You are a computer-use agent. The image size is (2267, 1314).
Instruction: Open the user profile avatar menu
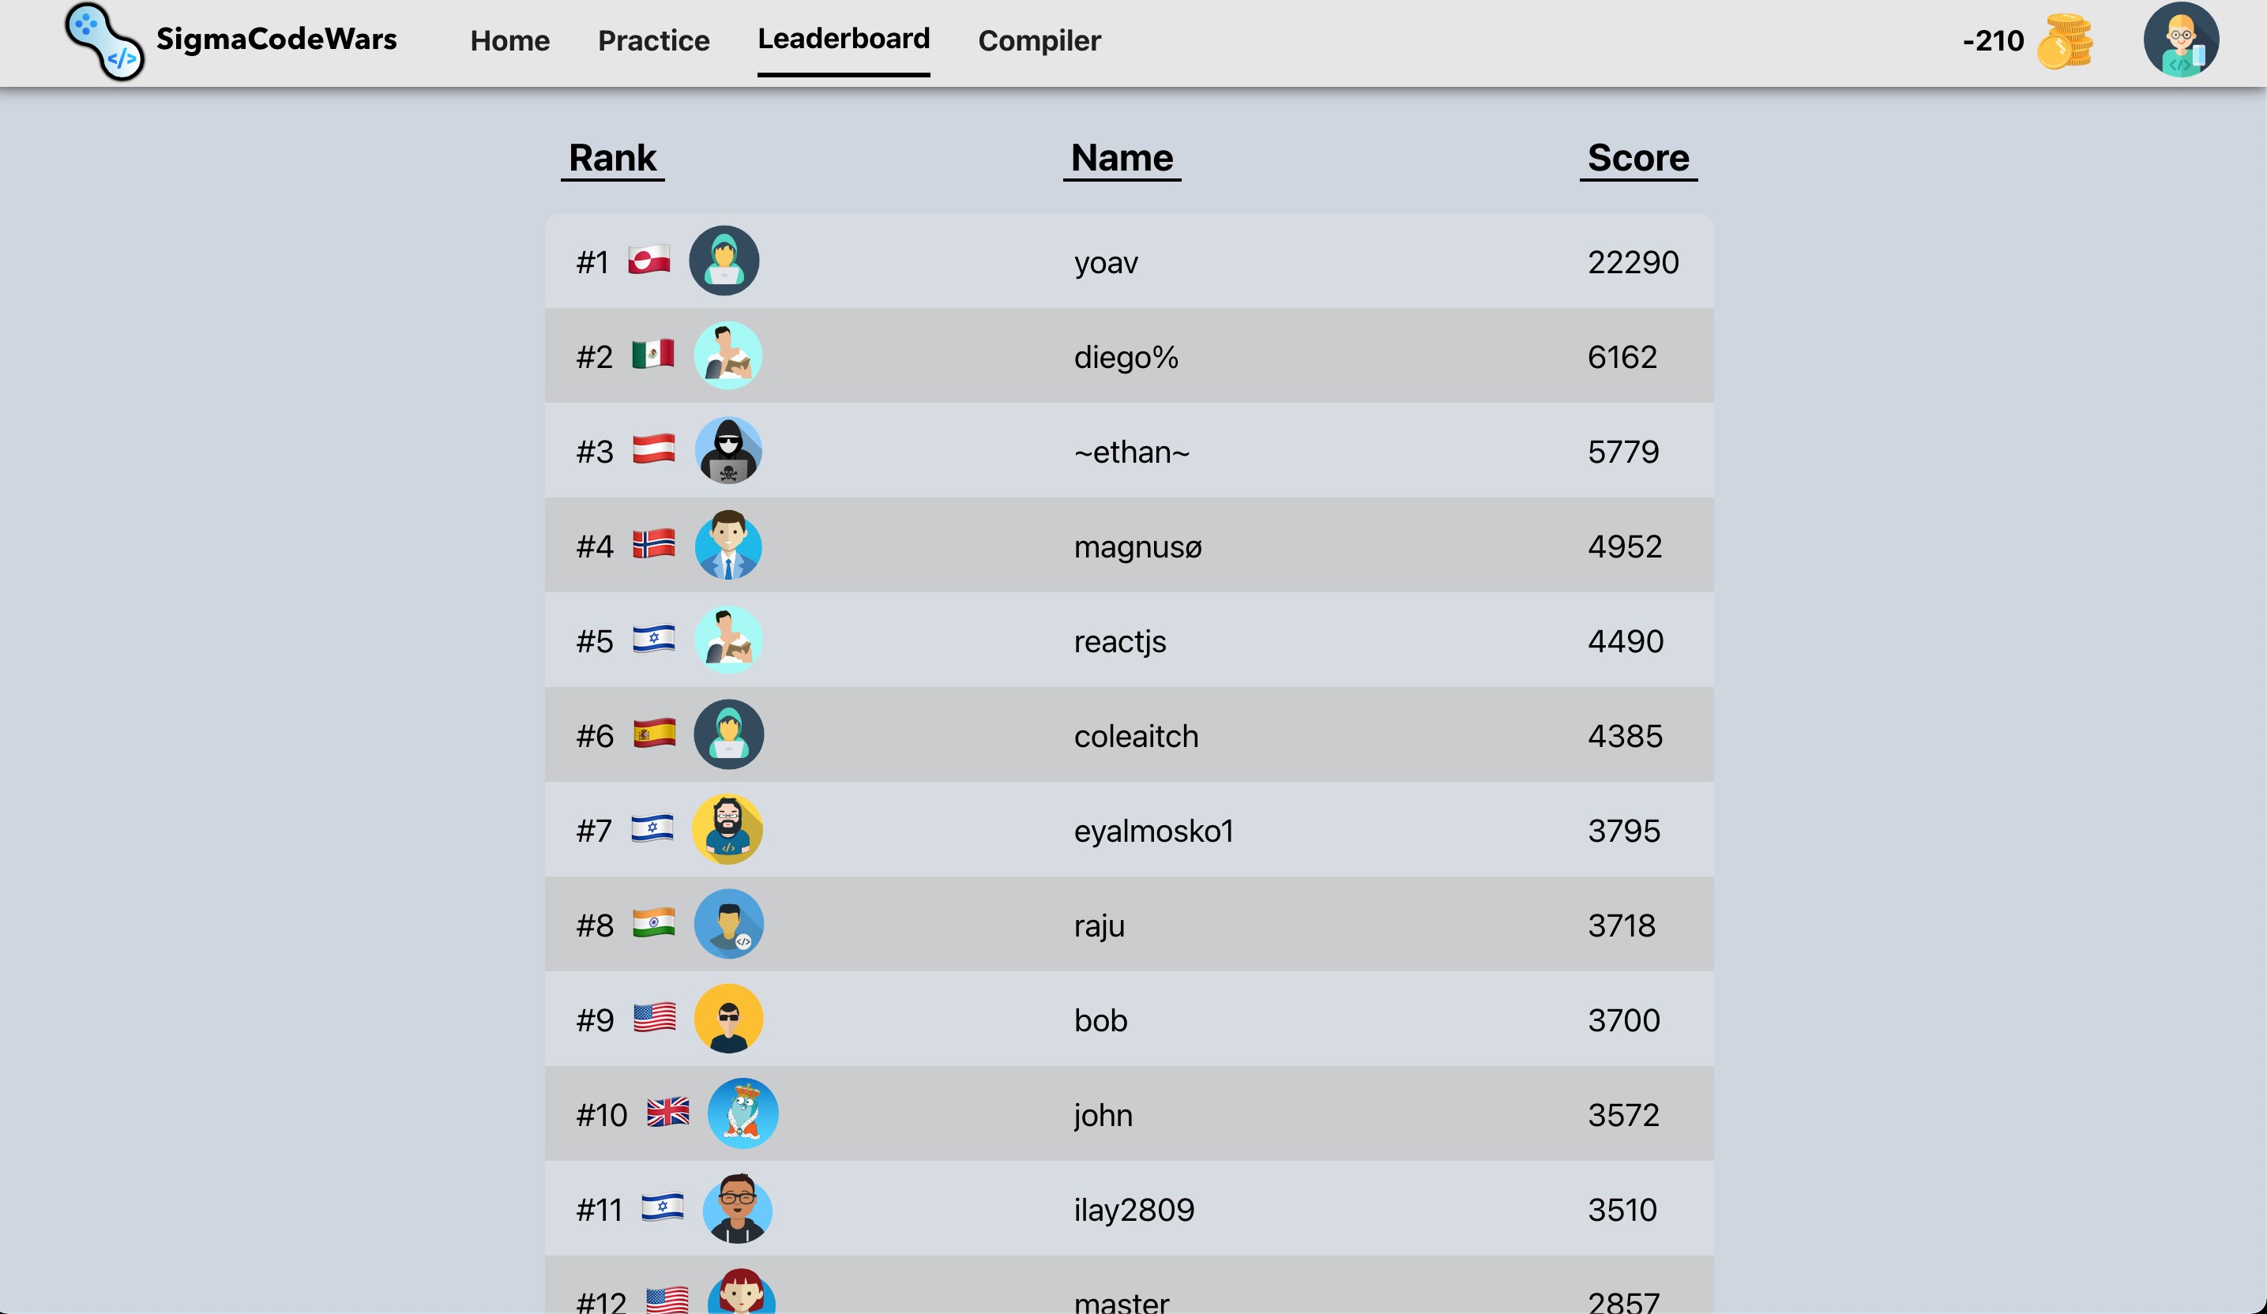coord(2180,39)
